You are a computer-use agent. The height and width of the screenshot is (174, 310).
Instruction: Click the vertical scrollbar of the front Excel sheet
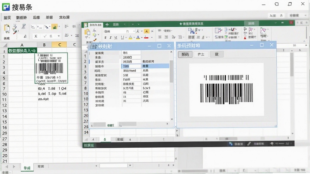coord(292,65)
